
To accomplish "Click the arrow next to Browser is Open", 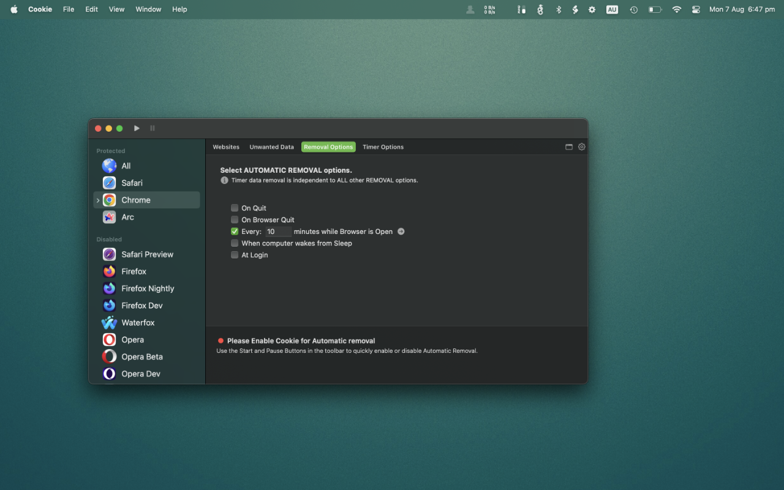I will click(x=401, y=232).
